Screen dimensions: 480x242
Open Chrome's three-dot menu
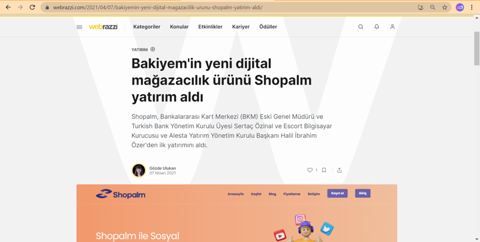point(472,7)
